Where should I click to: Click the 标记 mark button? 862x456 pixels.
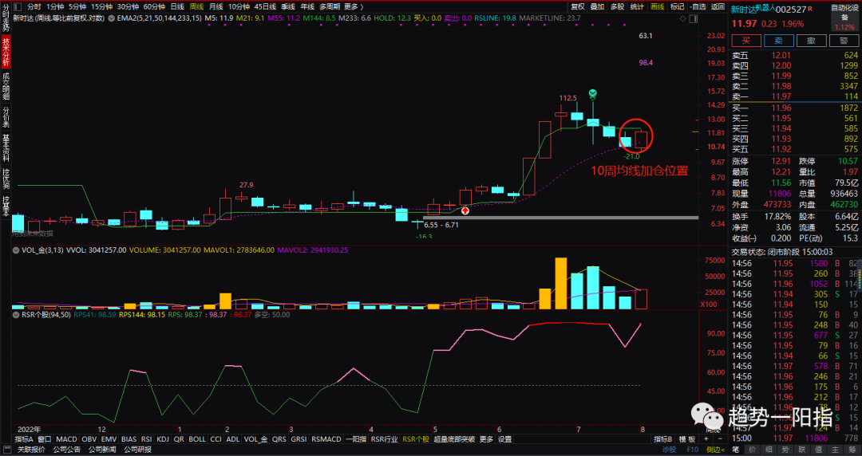(x=678, y=6)
